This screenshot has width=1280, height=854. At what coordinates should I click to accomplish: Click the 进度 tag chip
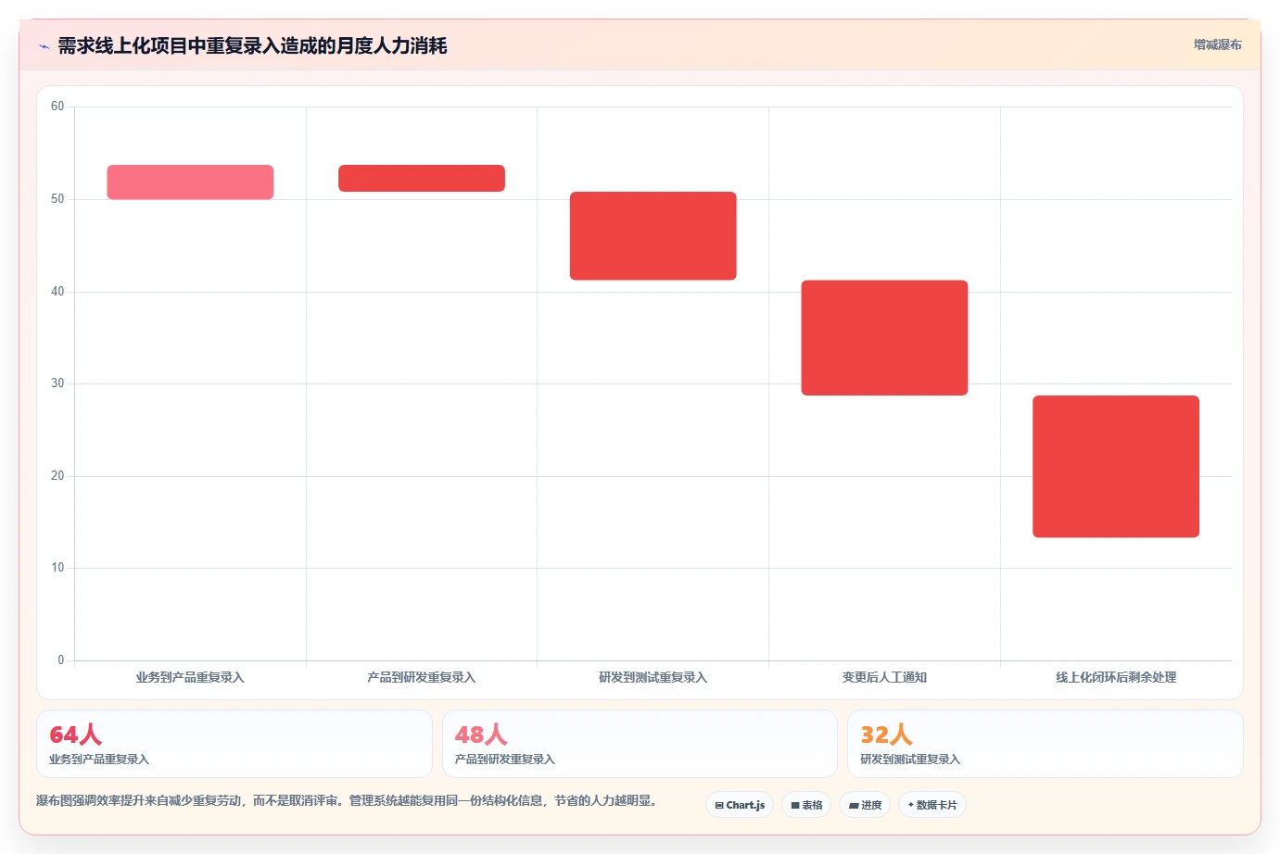865,805
